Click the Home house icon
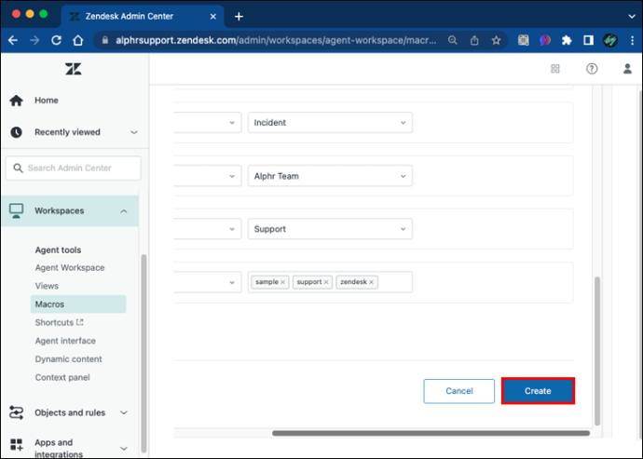Viewport: 643px width, 459px height. 17,101
